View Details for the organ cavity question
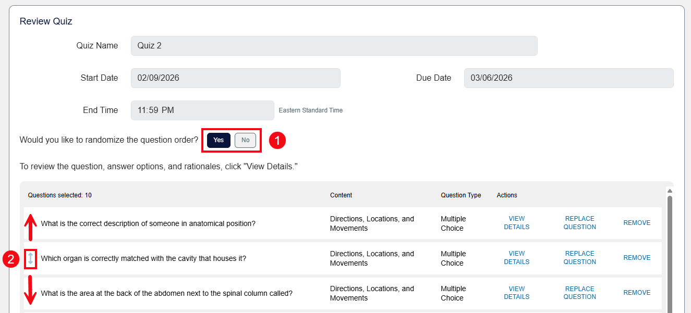The height and width of the screenshot is (313, 691). (x=516, y=257)
